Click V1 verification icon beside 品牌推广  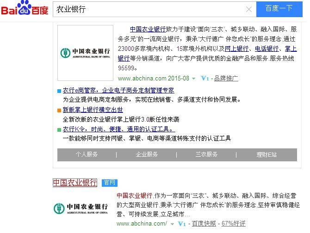(x=205, y=79)
